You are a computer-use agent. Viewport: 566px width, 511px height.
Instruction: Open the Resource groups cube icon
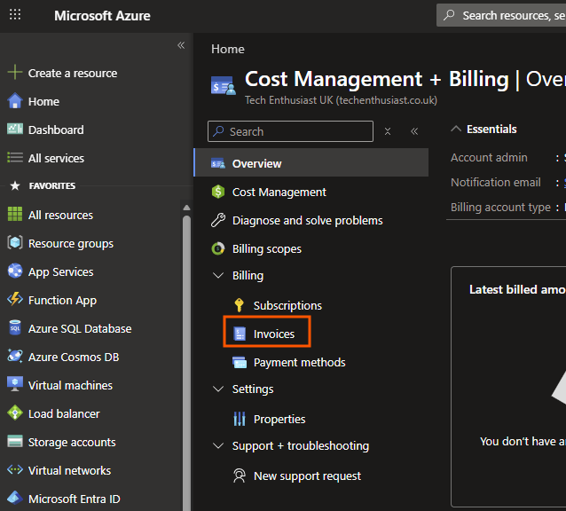(15, 242)
